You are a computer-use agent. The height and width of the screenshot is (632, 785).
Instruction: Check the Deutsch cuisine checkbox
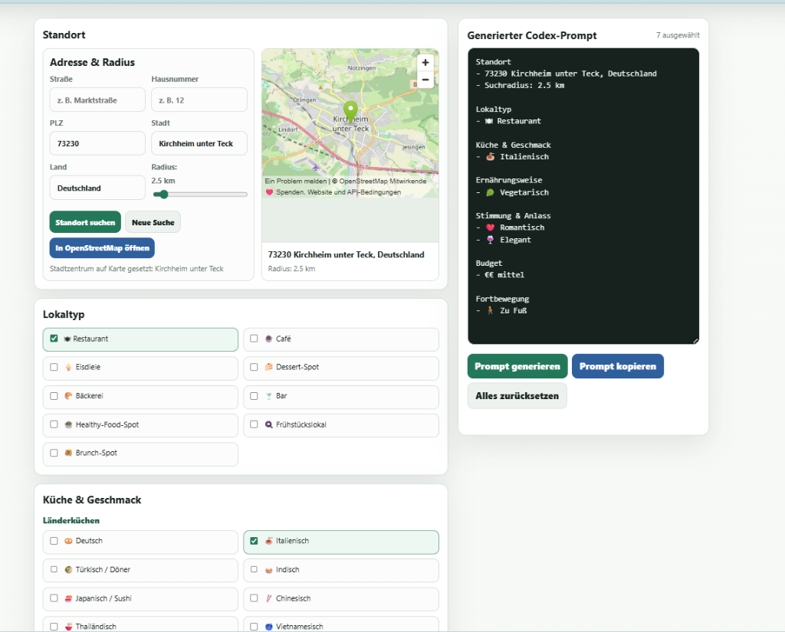(54, 541)
